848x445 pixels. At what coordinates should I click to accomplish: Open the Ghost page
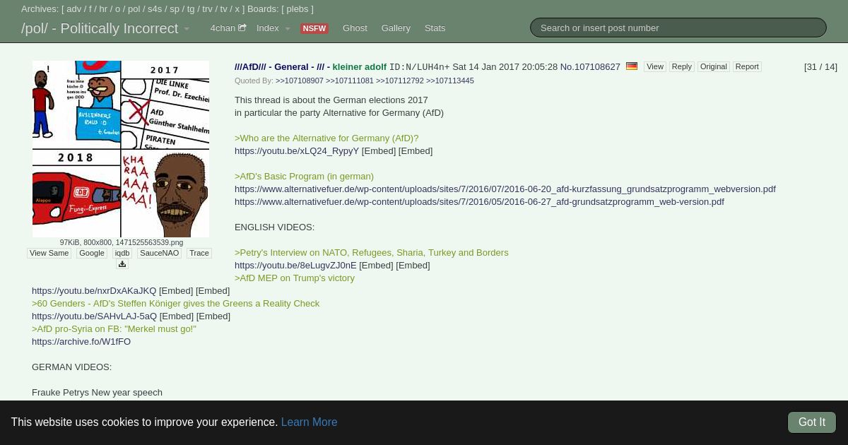point(355,28)
